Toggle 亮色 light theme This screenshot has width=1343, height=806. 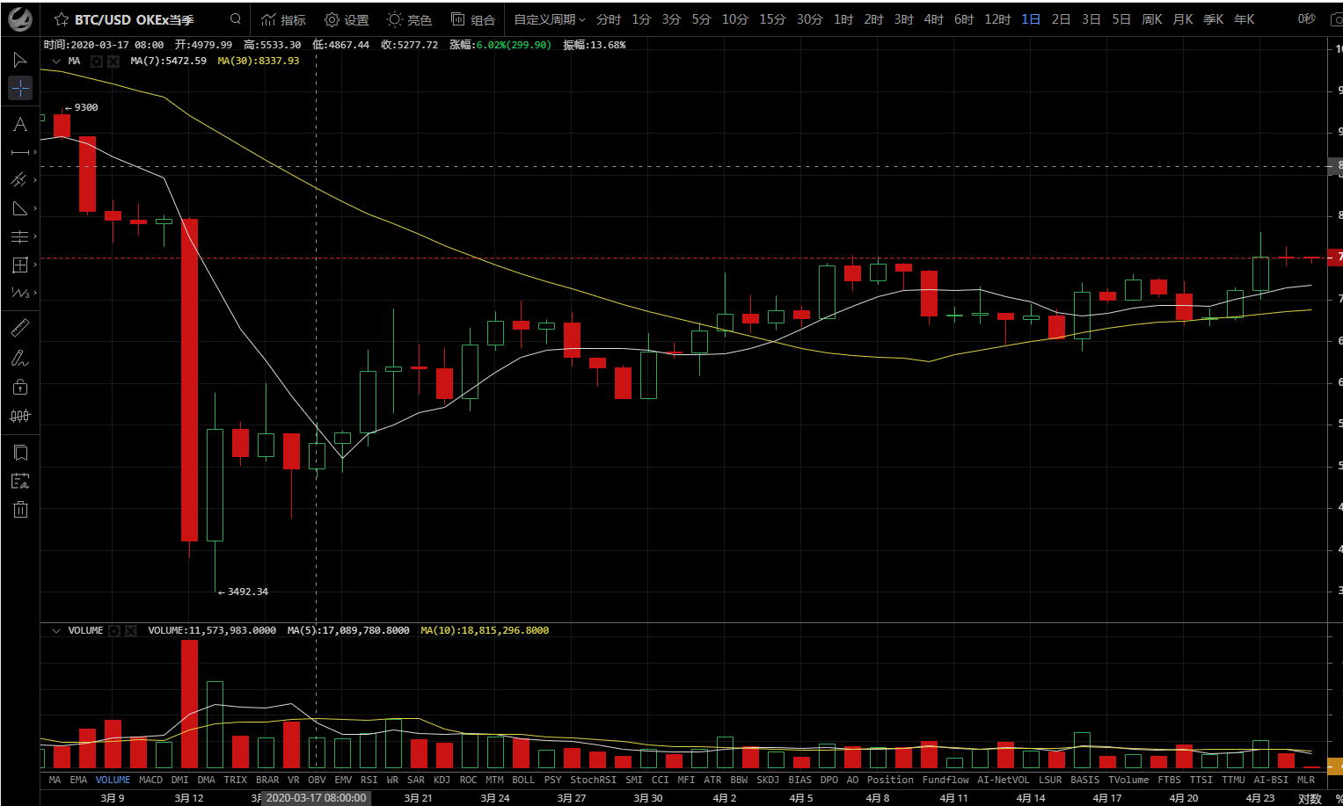click(x=409, y=19)
